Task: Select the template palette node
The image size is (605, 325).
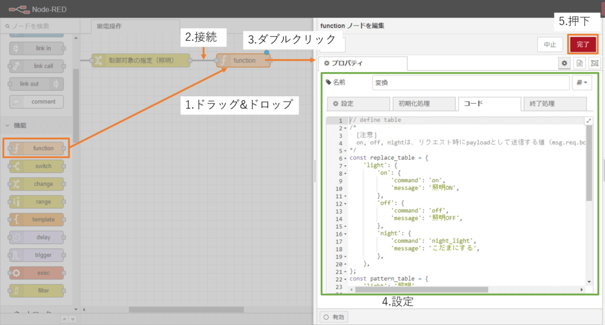Action: (37, 219)
